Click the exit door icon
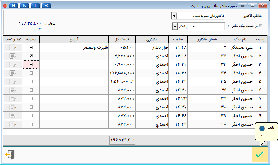Screen dimensions: 278x165 11,154
